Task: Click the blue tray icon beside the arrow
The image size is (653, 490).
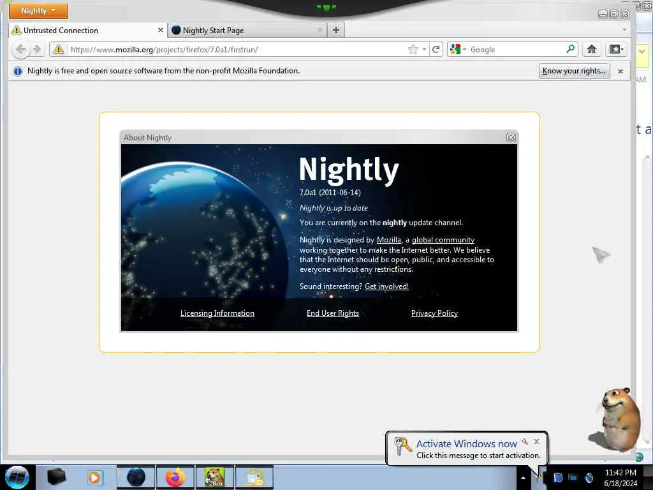Action: pyautogui.click(x=557, y=477)
